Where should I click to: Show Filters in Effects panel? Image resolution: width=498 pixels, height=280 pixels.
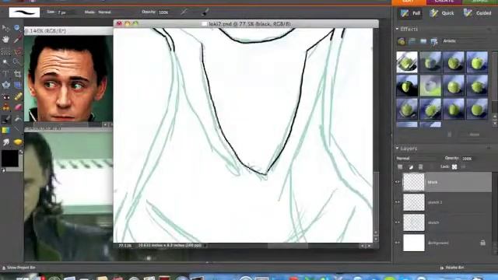(402, 41)
